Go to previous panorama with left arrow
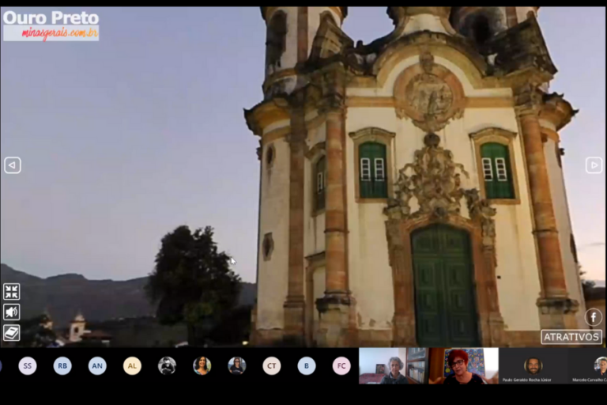This screenshot has width=607, height=405. pyautogui.click(x=12, y=165)
